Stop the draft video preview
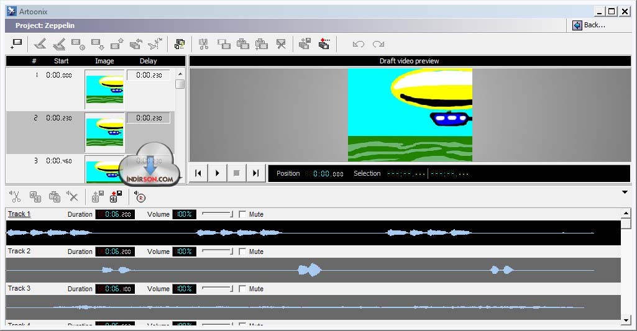Viewport: 637px width, 331px height. coord(236,173)
